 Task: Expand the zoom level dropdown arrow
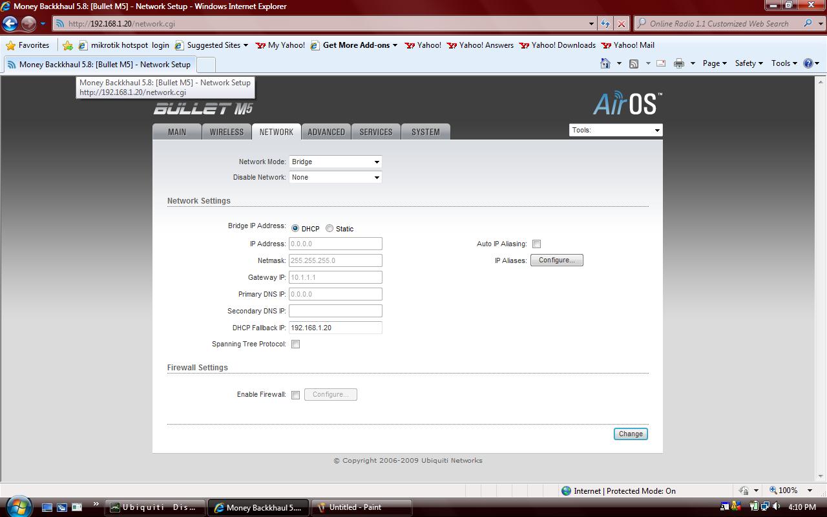pyautogui.click(x=810, y=491)
